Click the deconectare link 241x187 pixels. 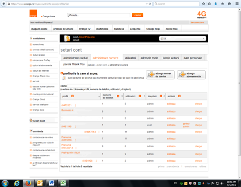[197, 23]
